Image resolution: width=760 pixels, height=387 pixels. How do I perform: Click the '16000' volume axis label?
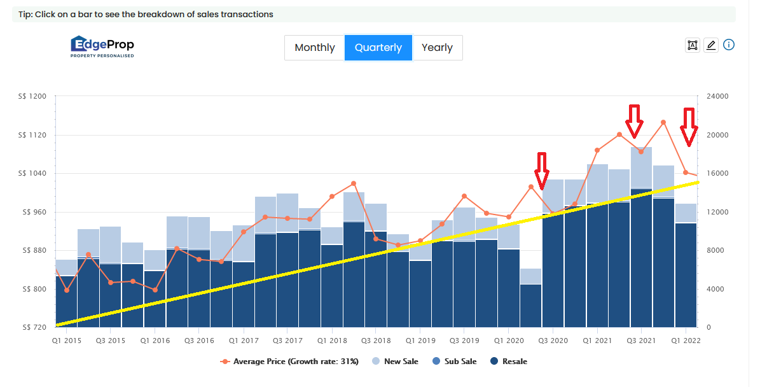[x=717, y=173]
